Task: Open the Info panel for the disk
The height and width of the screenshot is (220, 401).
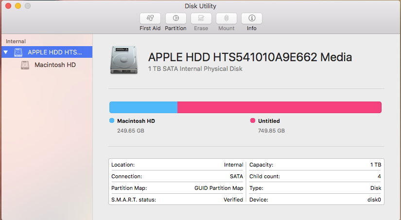Action: pos(252,18)
